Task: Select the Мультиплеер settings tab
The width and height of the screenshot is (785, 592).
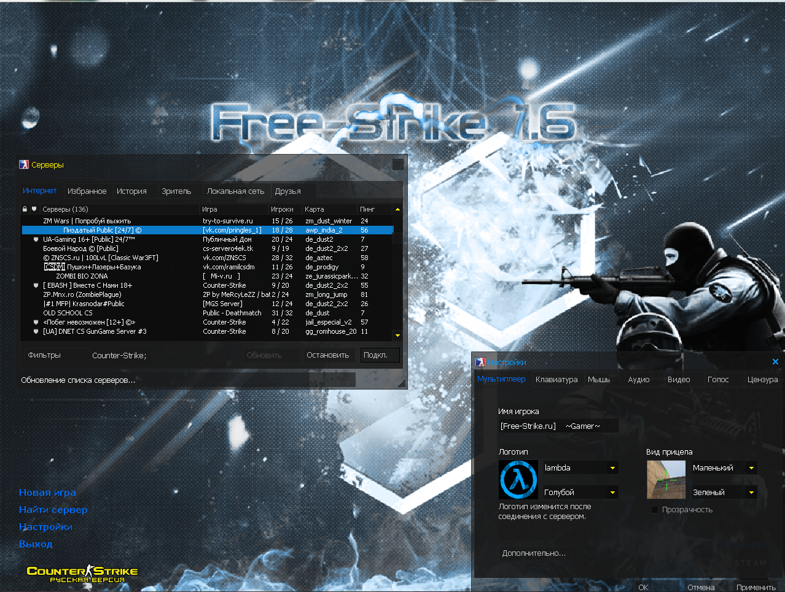Action: (x=501, y=379)
